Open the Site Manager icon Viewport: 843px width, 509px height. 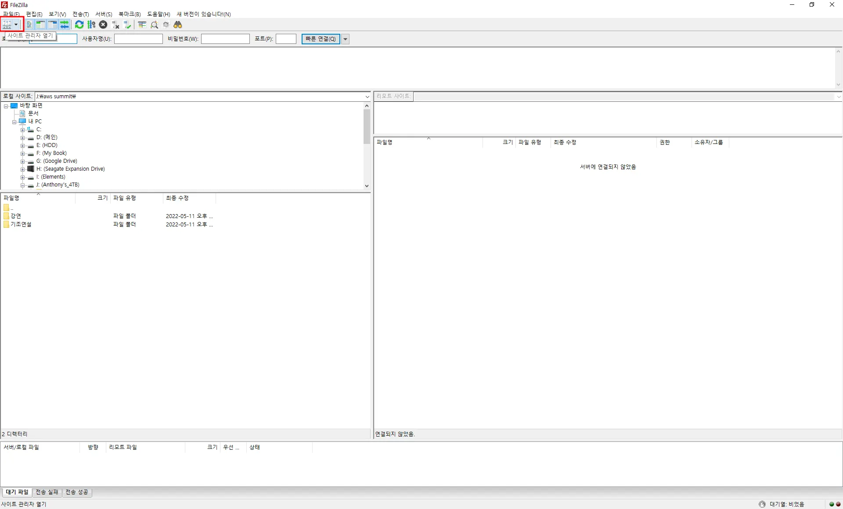pyautogui.click(x=7, y=25)
